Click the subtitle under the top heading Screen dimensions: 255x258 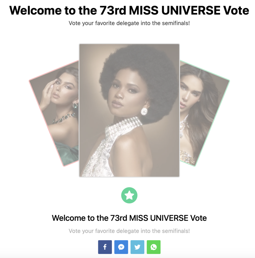point(129,23)
